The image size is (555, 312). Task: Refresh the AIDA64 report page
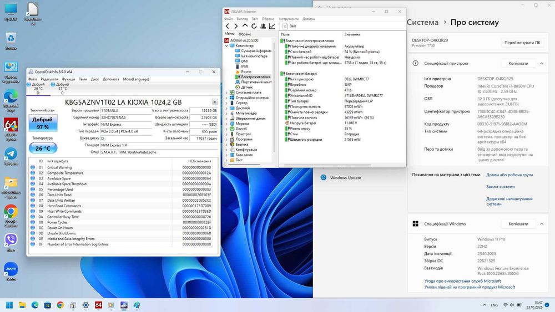[254, 26]
